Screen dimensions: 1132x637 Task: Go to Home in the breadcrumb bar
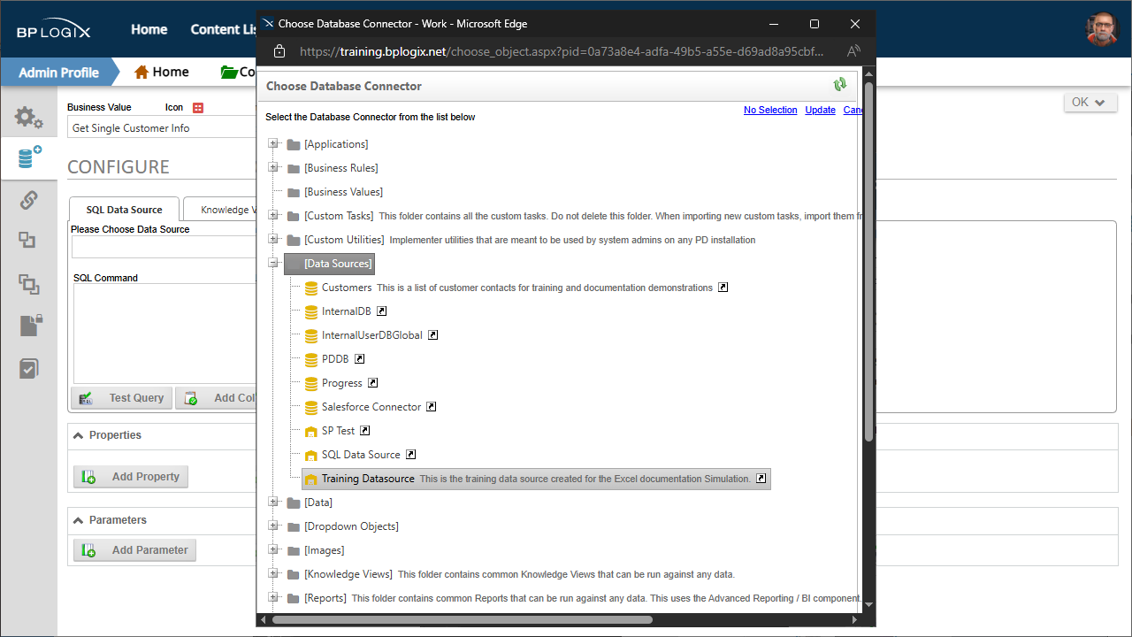[x=161, y=72]
